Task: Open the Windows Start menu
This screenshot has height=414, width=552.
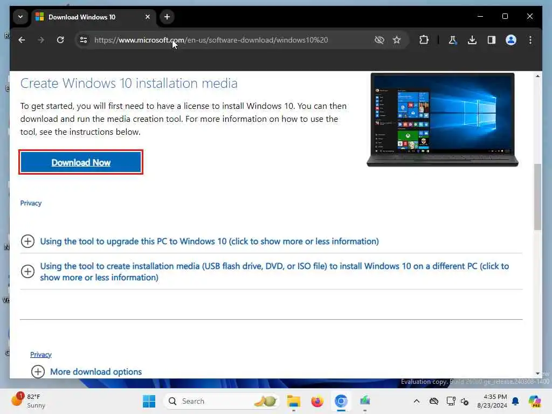Action: point(149,401)
